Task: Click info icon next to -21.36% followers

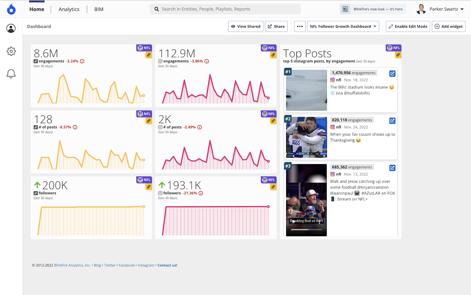Action: pos(201,193)
